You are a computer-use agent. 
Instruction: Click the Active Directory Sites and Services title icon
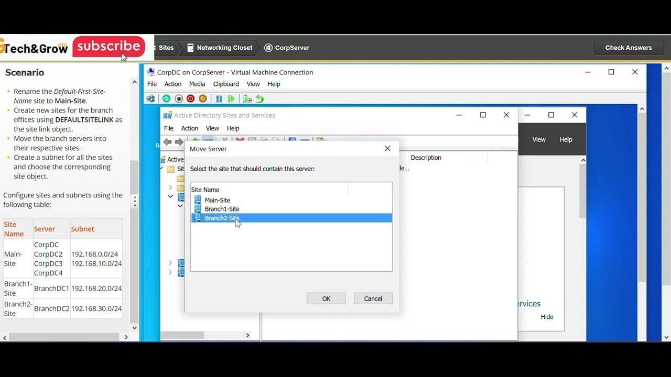point(167,115)
